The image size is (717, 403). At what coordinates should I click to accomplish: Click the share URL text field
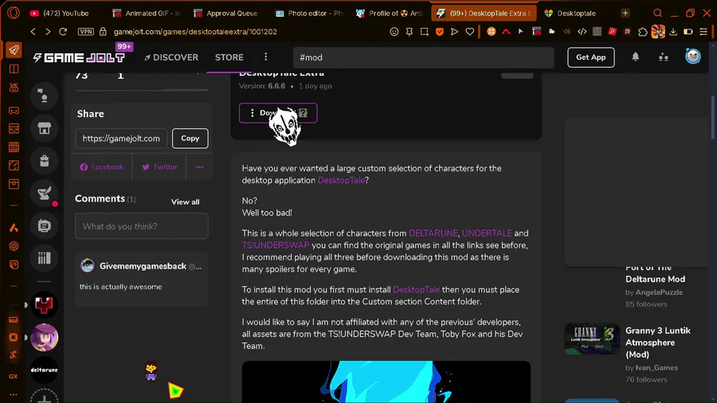(x=121, y=139)
